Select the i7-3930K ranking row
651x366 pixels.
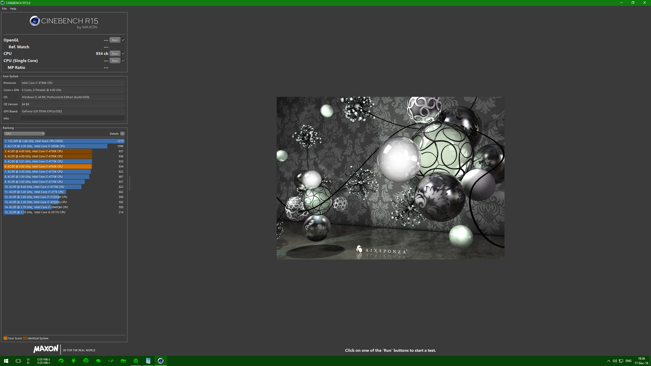(64, 146)
